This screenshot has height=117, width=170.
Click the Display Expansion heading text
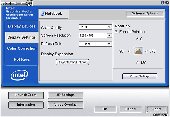57,54
